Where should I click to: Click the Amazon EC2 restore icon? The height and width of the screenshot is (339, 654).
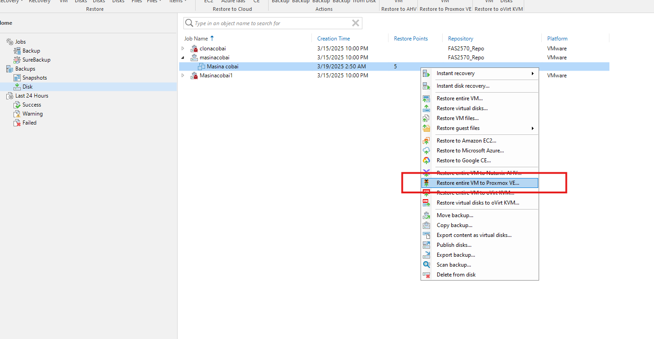coord(426,141)
